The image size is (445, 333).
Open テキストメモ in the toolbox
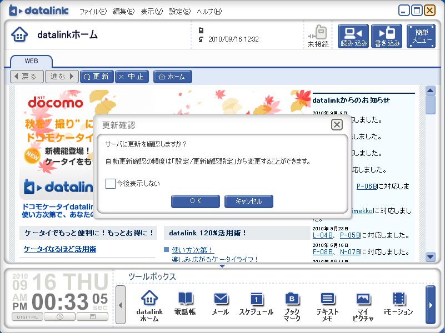[327, 306]
